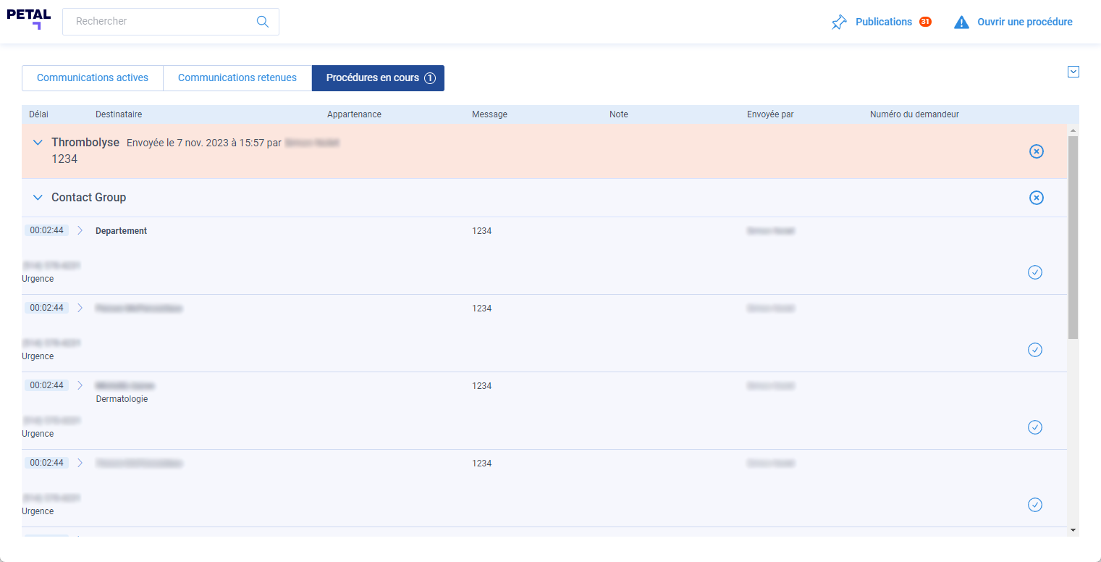Click message 1234 in Dermatologie row

[x=481, y=386]
